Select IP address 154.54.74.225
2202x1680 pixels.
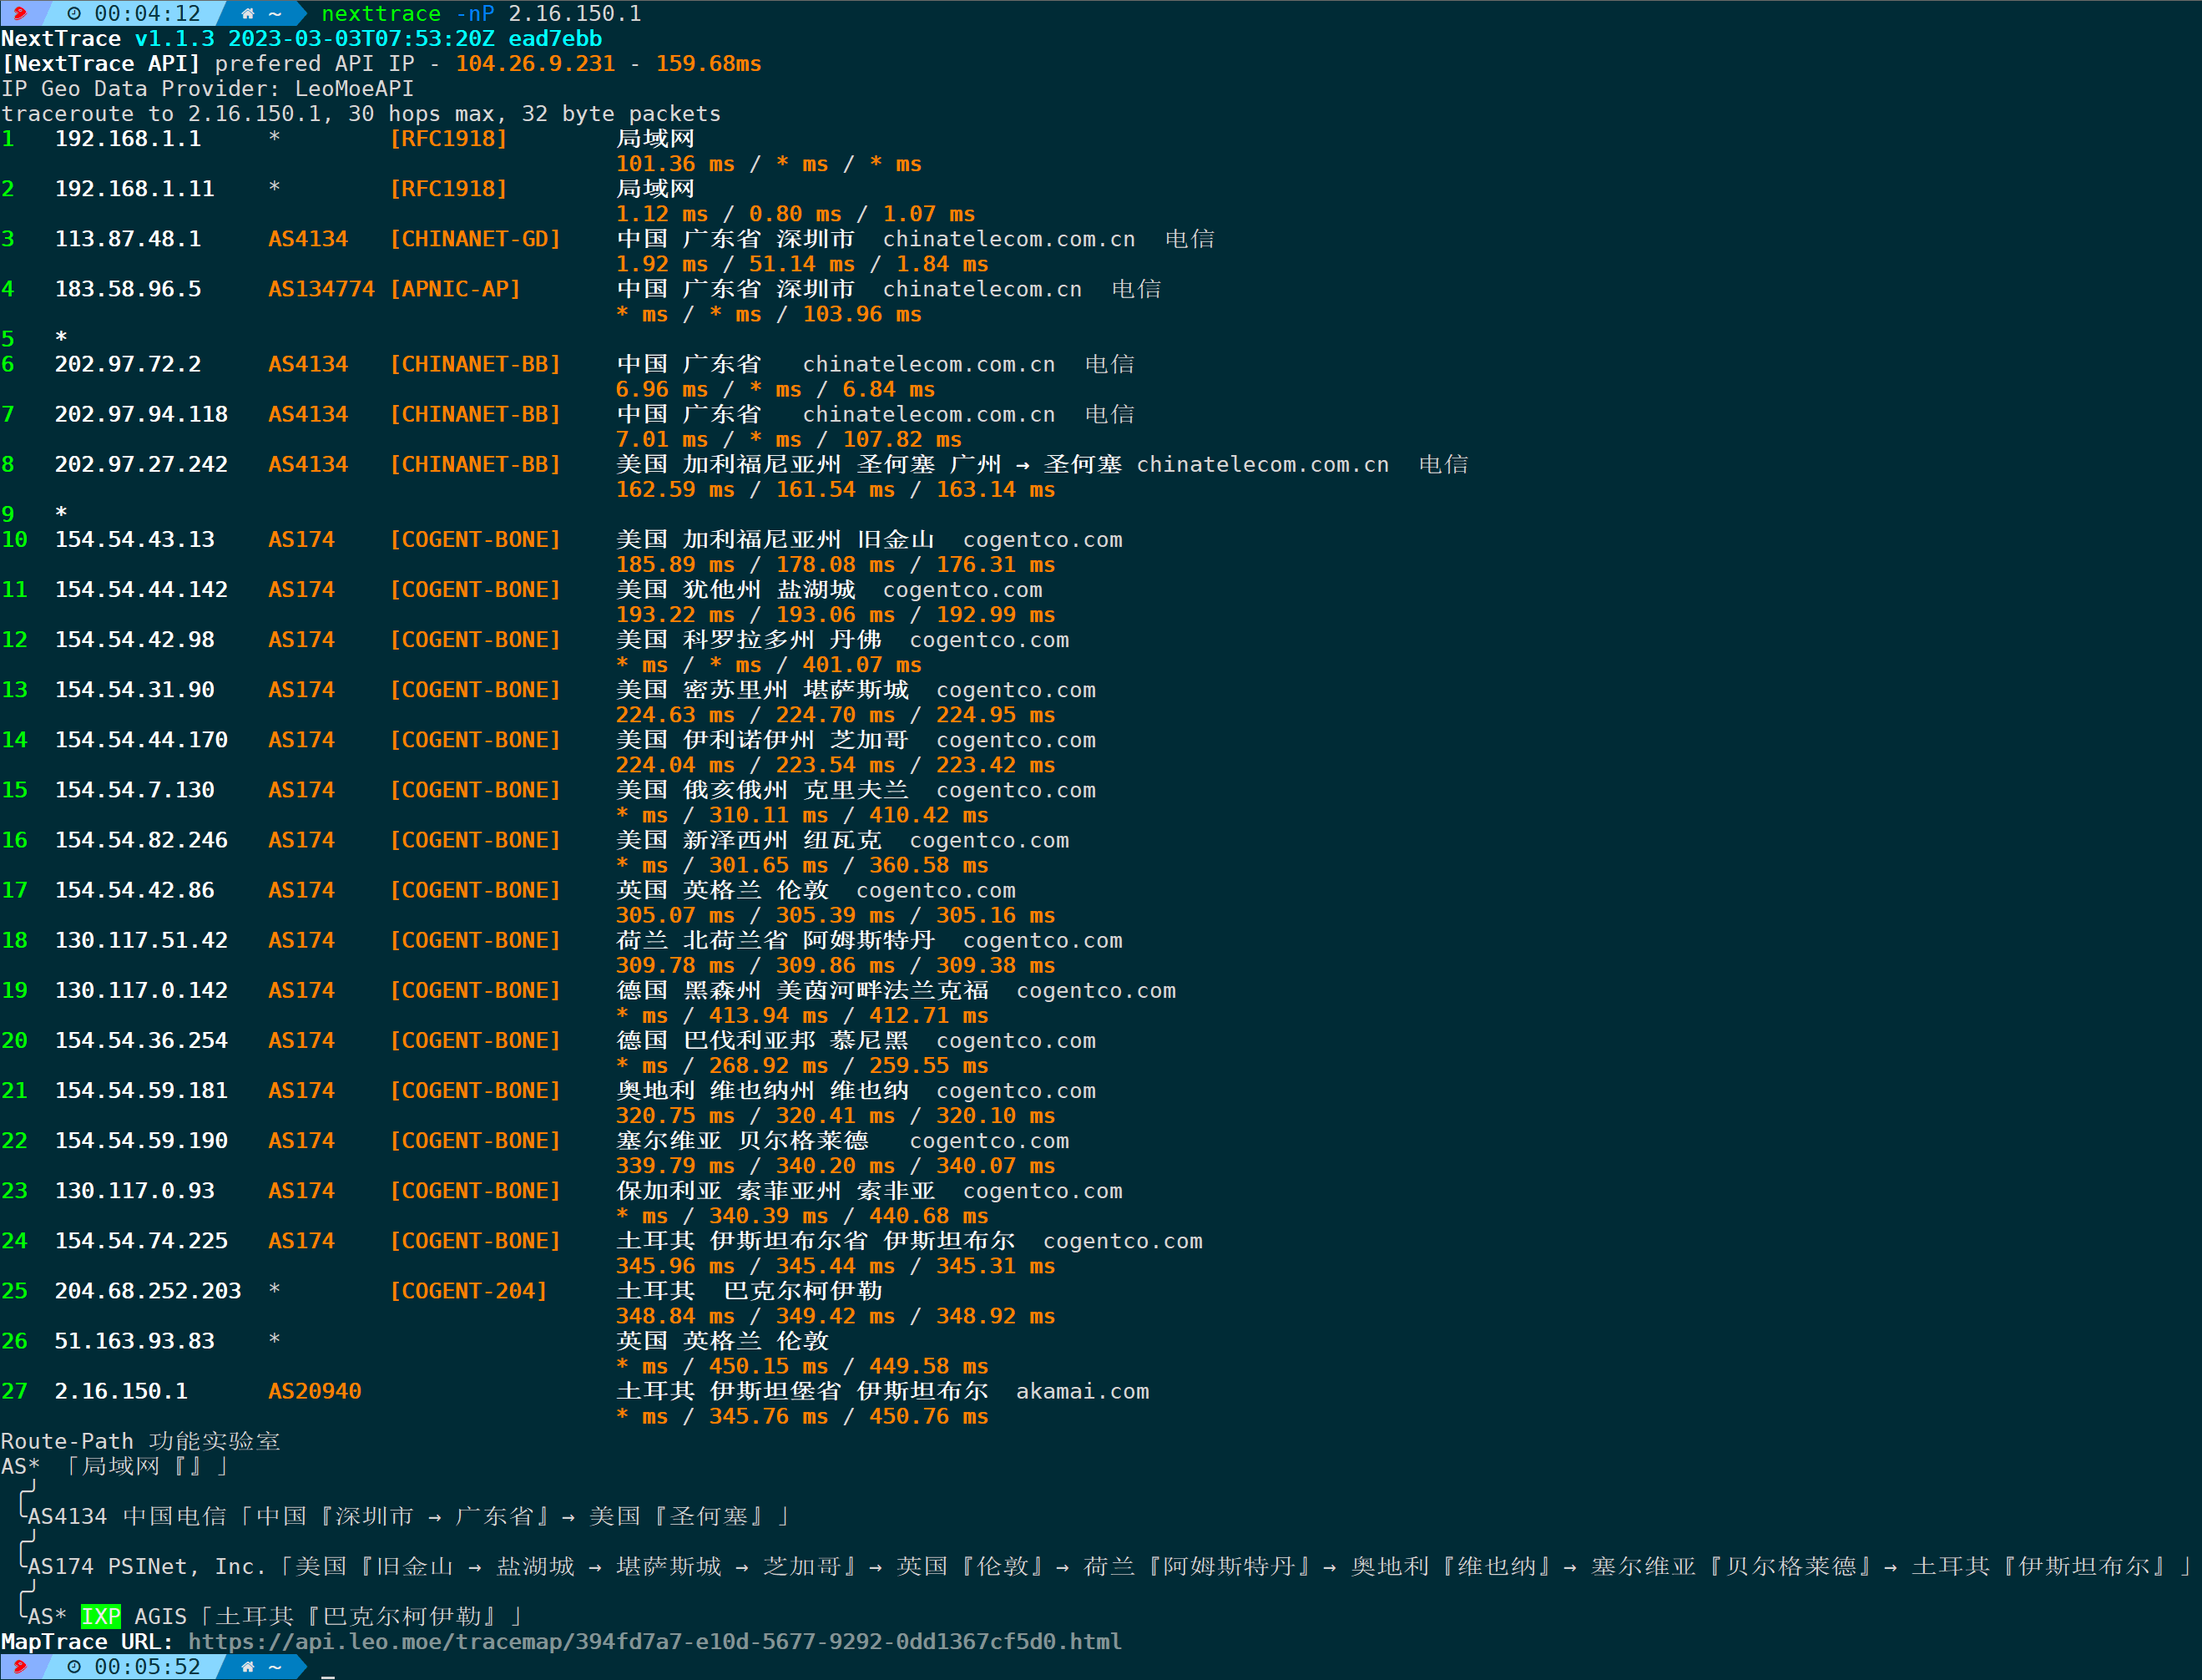click(x=141, y=1240)
